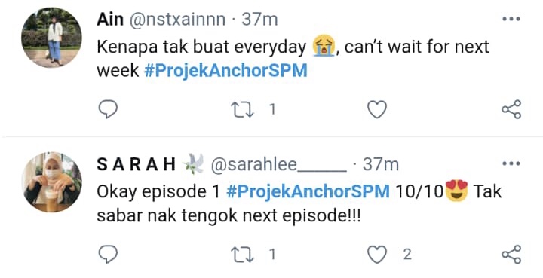Share Ain's tweet

click(x=511, y=109)
